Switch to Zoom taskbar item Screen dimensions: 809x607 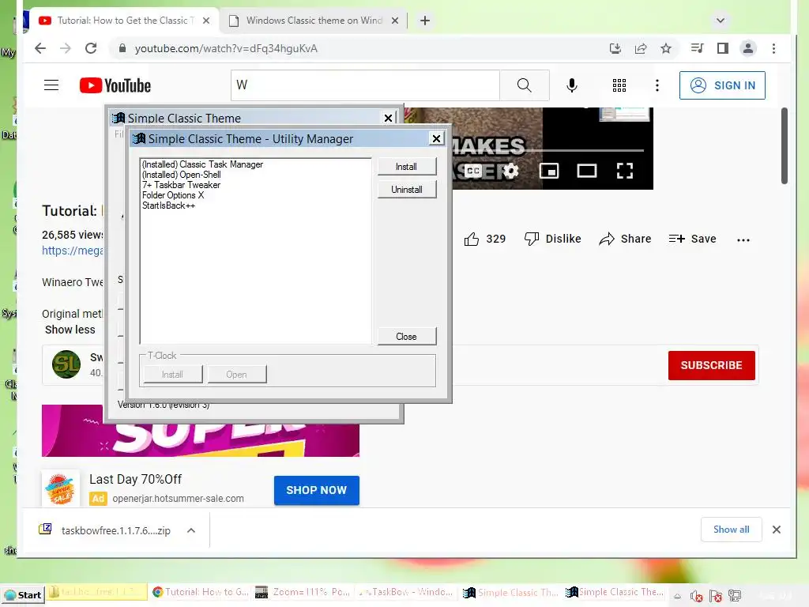click(303, 592)
